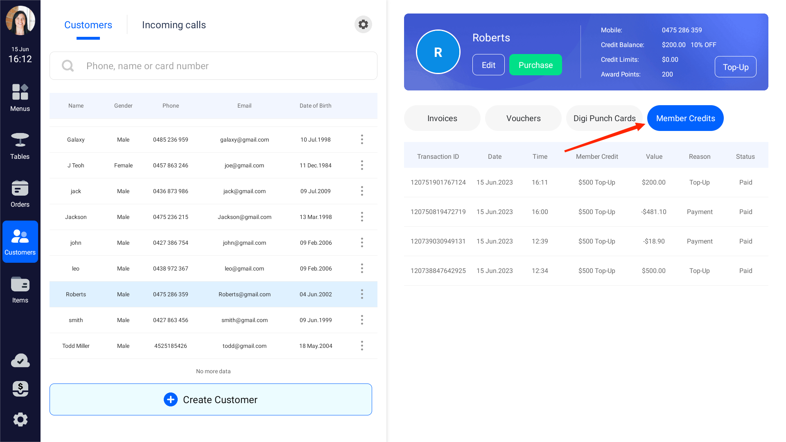
Task: Open more options for Roberts row
Action: point(362,294)
